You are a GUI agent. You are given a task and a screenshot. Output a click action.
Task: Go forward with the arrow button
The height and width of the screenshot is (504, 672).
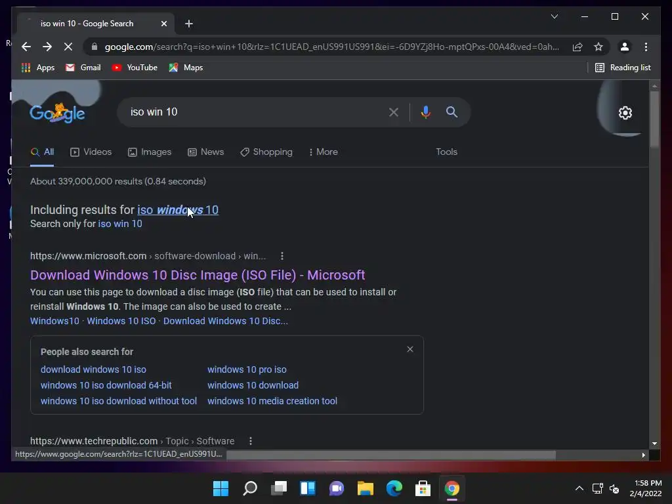(47, 47)
